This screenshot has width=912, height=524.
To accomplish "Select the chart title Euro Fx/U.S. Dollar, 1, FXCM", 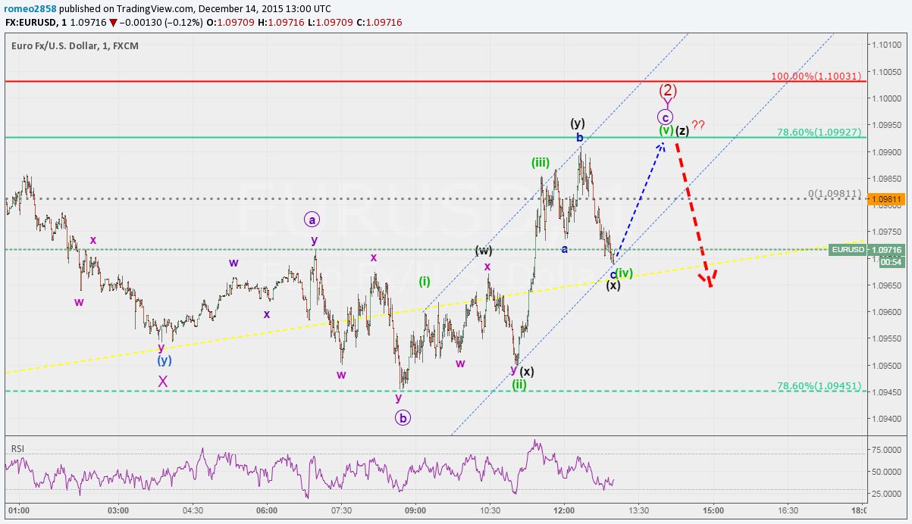I will tap(75, 45).
